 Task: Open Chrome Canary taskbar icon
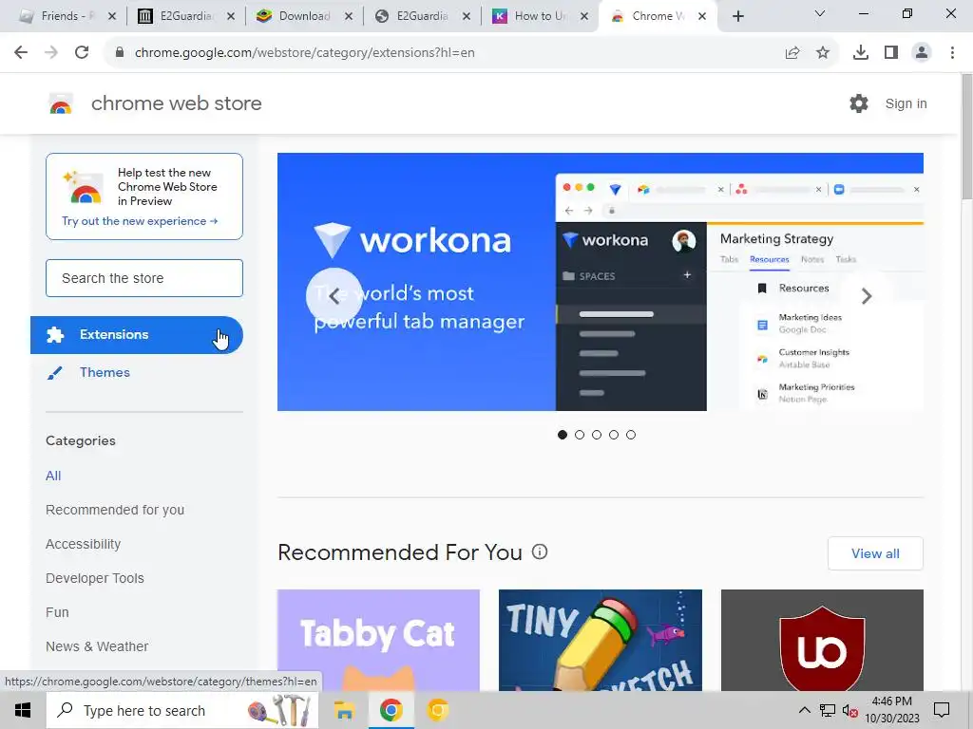click(437, 710)
